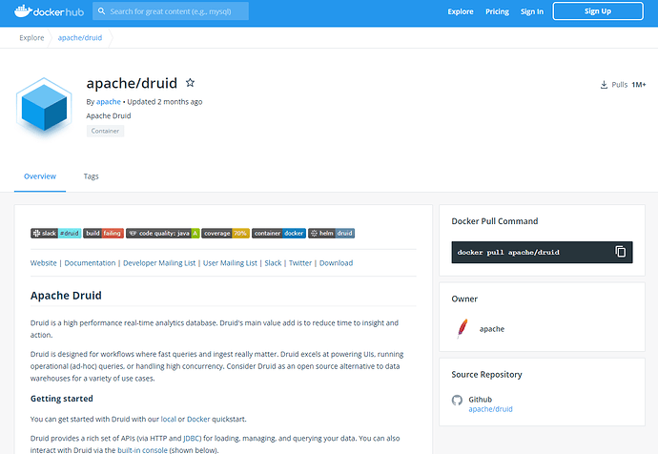Open the Pricing page

point(497,11)
